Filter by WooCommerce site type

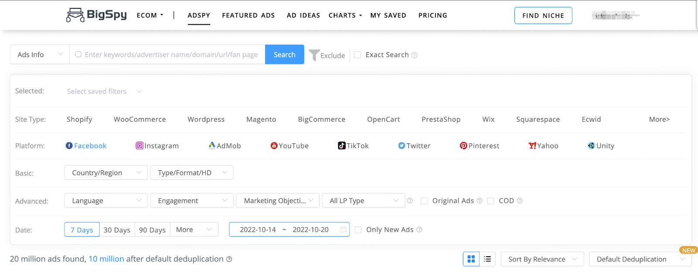(x=140, y=119)
